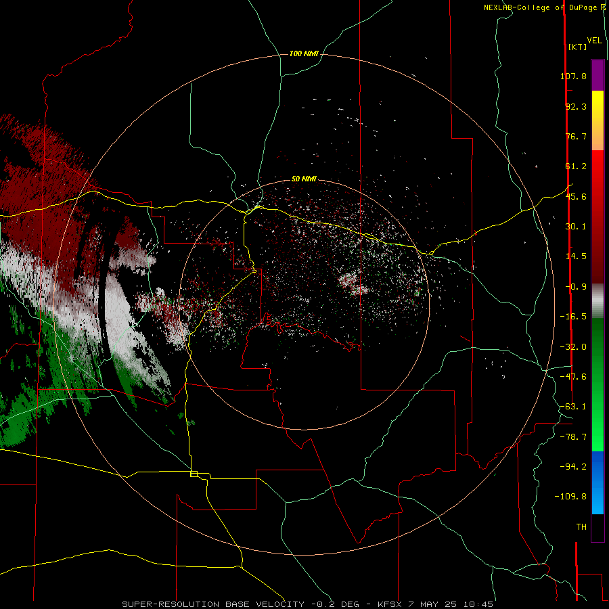Select the 61.2 velocity scale label
Screen dimensions: 609x609
coord(576,166)
